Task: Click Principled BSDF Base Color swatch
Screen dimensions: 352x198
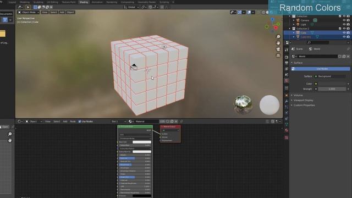Action: tap(142, 142)
